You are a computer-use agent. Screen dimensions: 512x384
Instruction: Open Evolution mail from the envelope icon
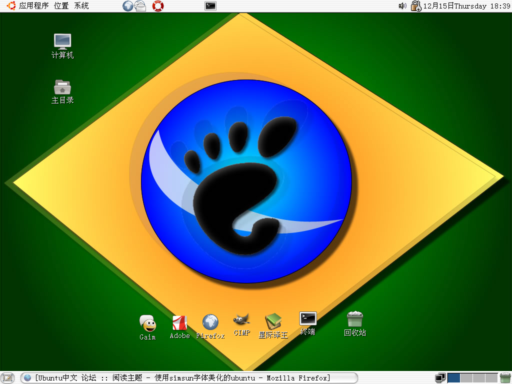point(140,6)
